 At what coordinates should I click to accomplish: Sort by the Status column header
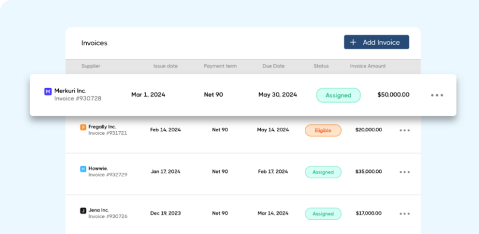(321, 66)
